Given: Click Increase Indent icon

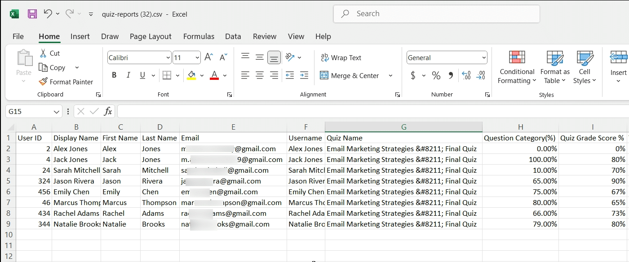Looking at the screenshot, I should [304, 75].
